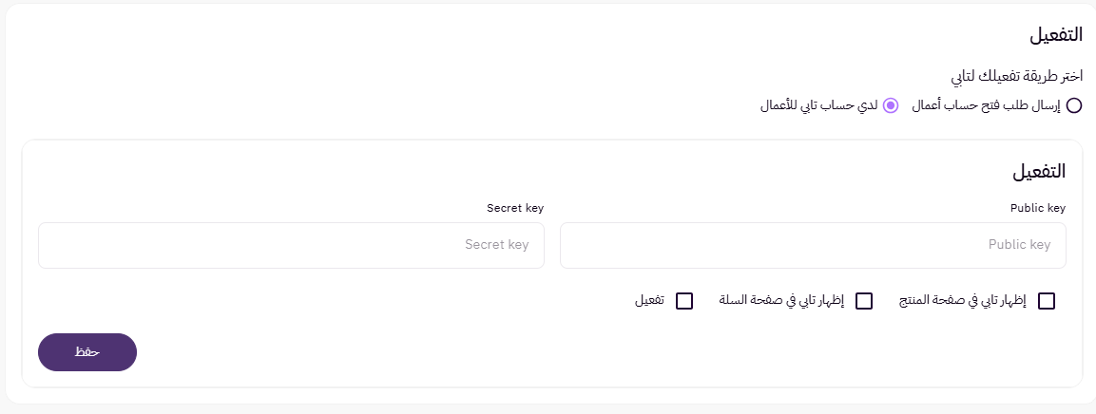Select the radio button for sending a business account request
Viewport: 1096px width, 414px height.
point(1074,105)
